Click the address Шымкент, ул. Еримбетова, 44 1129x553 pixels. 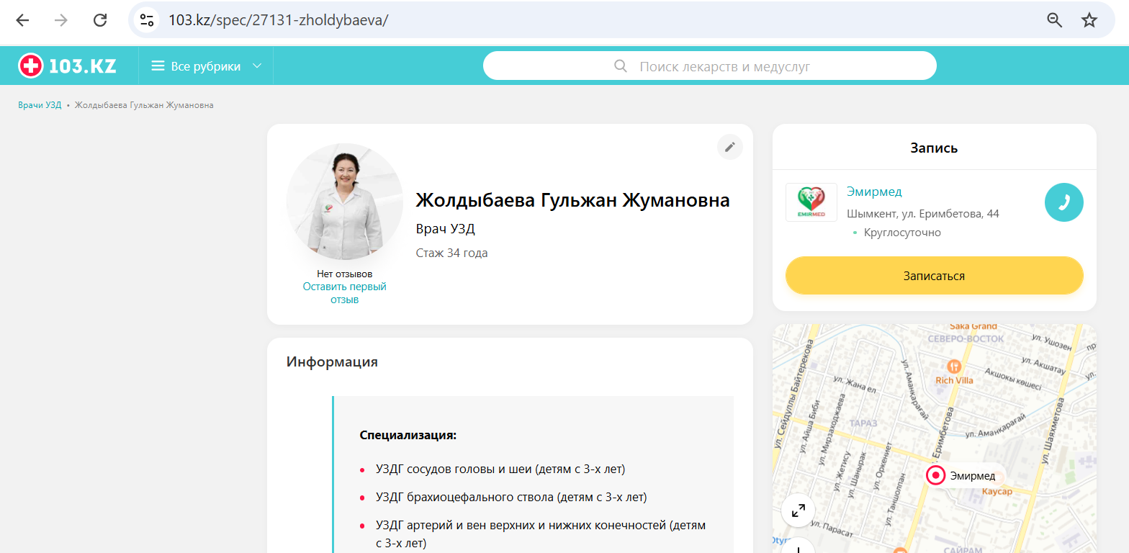pos(923,214)
